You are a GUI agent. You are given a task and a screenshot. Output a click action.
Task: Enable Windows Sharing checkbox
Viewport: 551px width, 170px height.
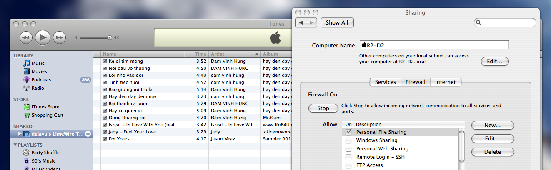pos(348,140)
